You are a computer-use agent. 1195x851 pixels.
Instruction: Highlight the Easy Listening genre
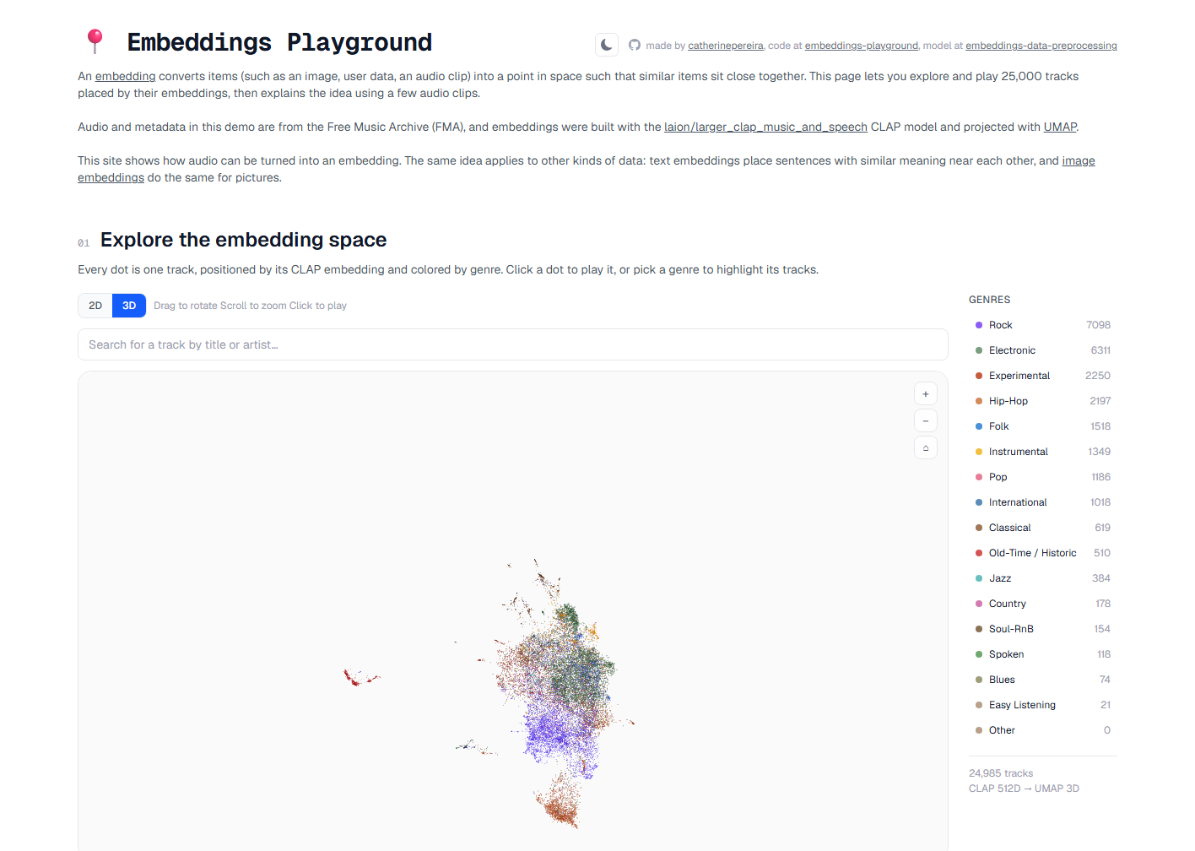coord(1043,705)
